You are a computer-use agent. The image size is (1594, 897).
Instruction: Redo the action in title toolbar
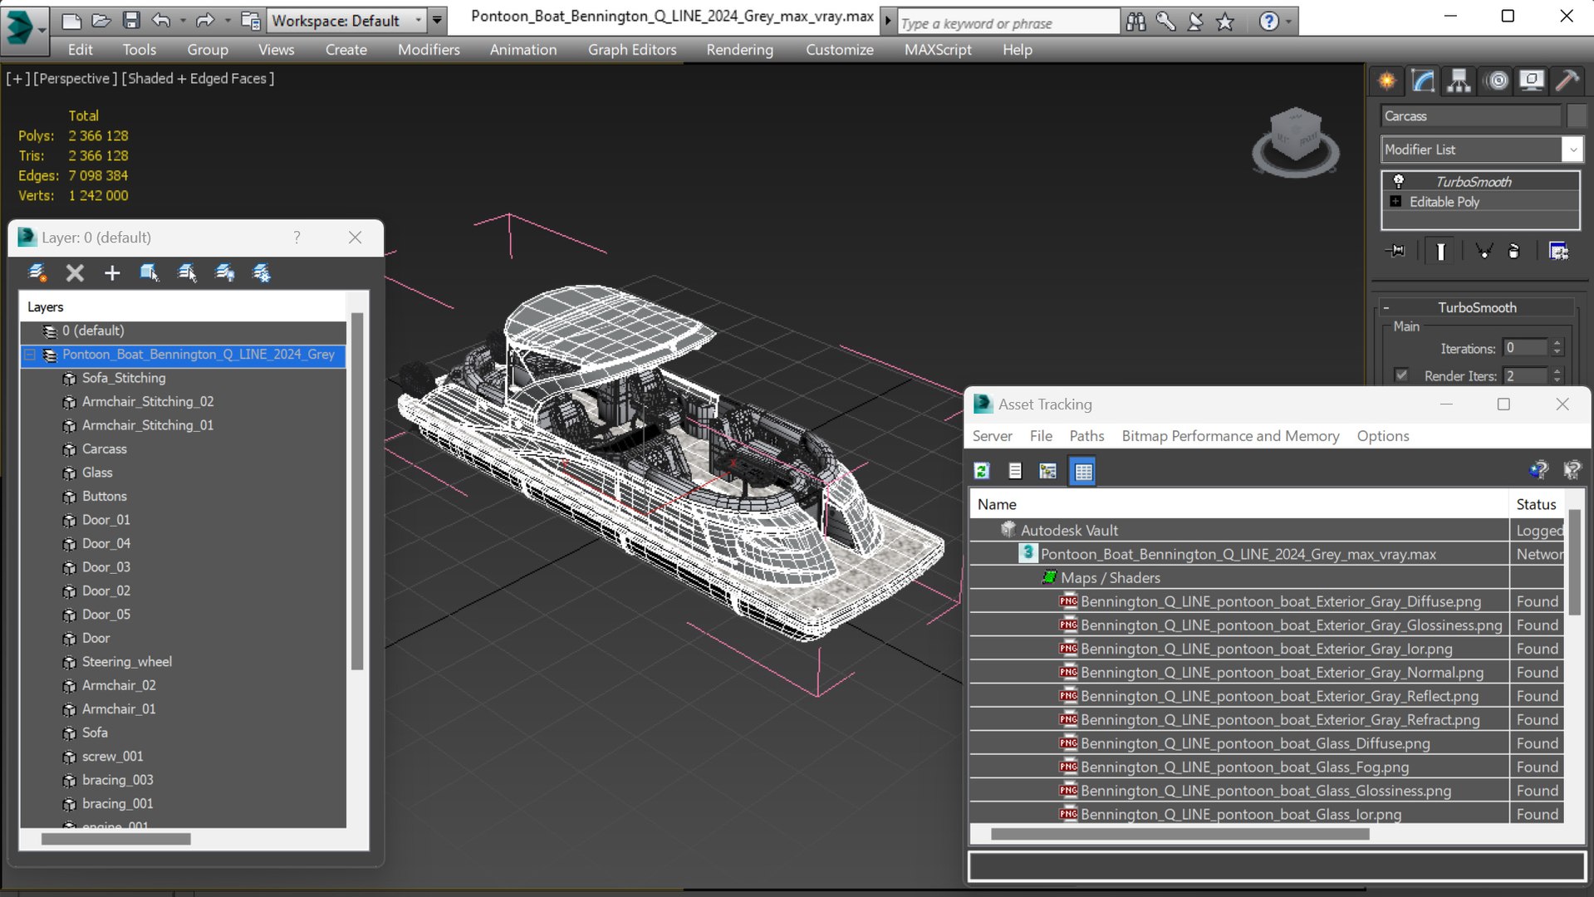point(204,20)
